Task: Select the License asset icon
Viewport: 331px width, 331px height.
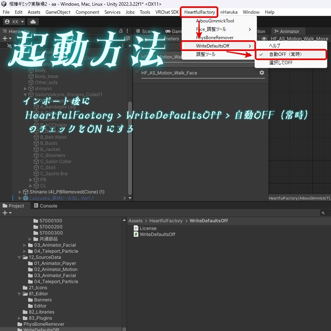Action: pos(136,228)
